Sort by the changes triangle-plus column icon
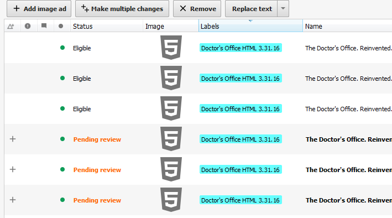Screen dimensions: 392x218 [x=11, y=26]
